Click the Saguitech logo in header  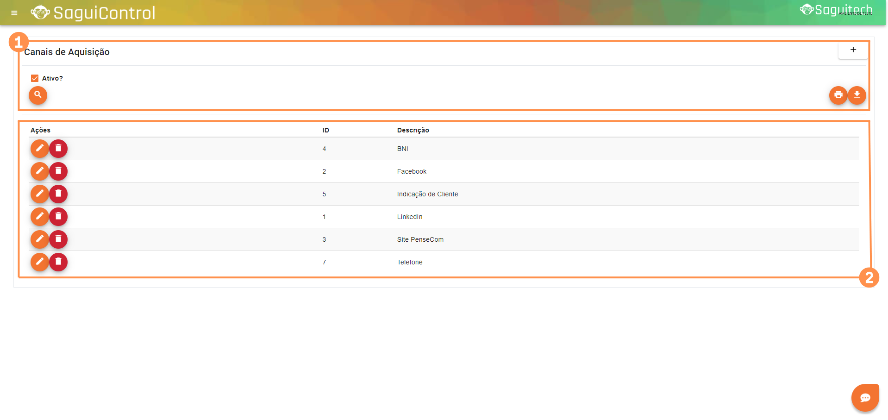pos(836,10)
